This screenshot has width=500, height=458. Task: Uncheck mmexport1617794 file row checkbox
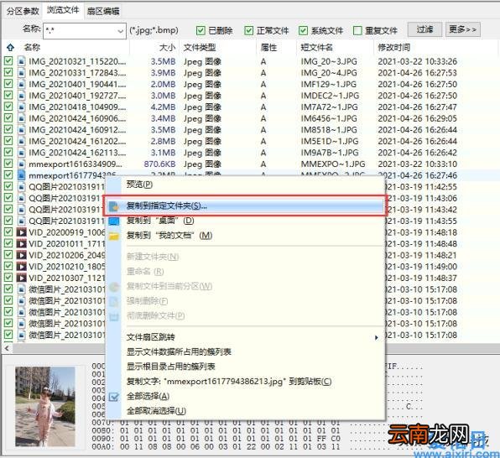point(8,174)
